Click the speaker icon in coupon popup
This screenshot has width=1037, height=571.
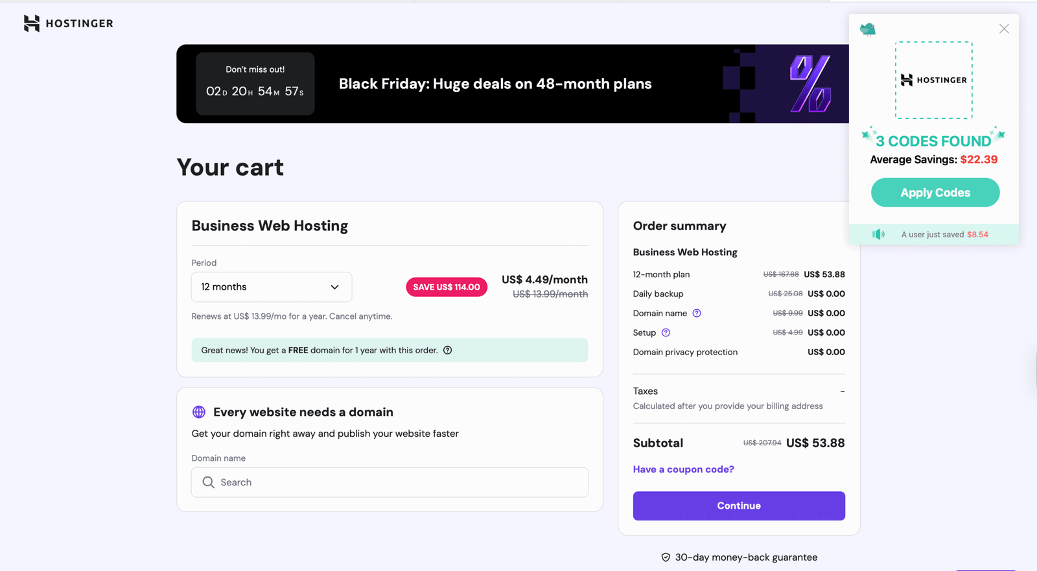coord(878,235)
